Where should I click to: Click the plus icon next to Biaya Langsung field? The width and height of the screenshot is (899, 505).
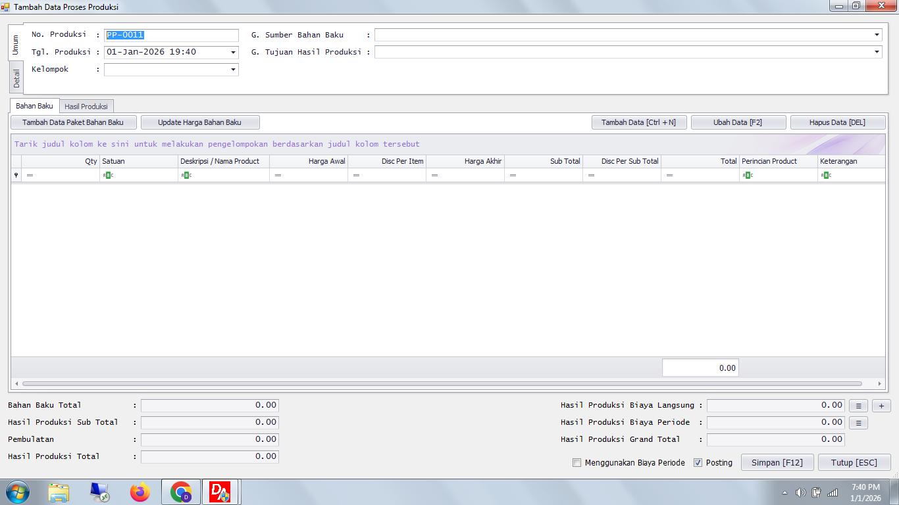point(881,405)
